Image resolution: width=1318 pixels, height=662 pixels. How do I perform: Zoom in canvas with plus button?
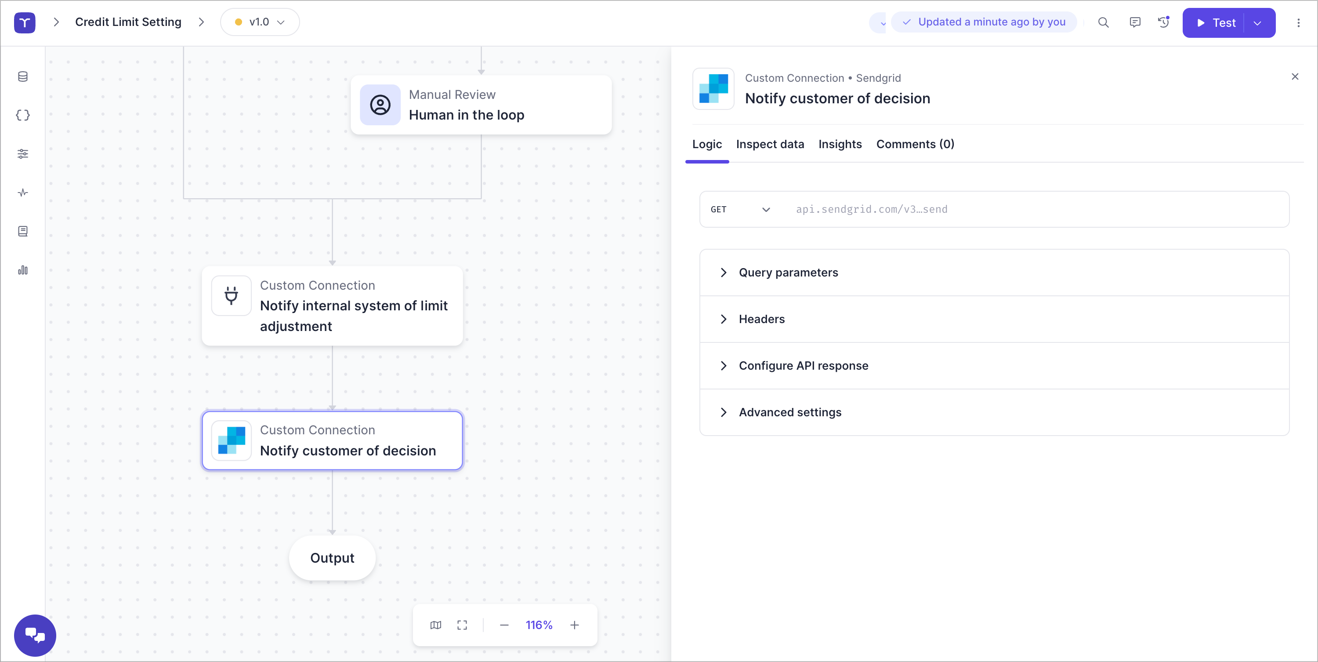pos(575,625)
